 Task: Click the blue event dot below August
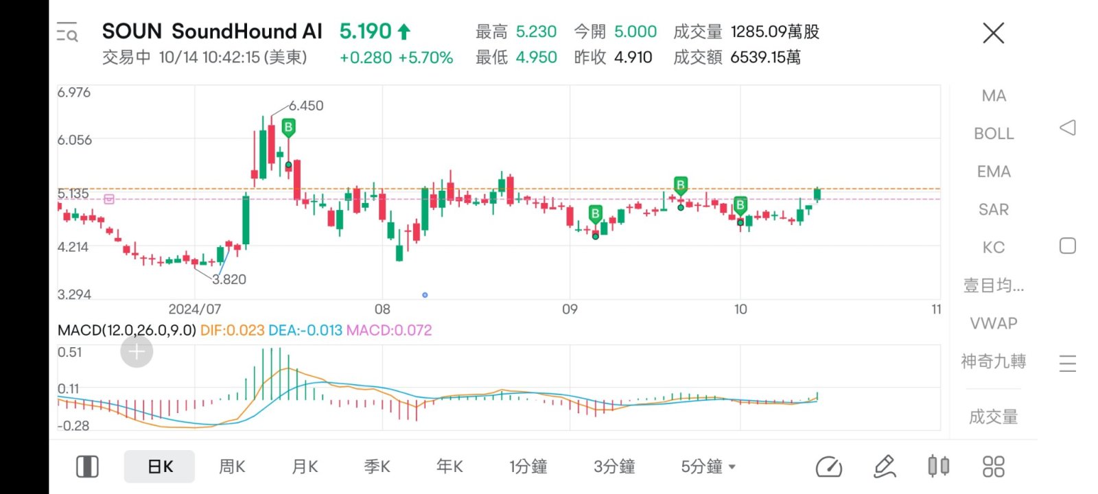425,295
